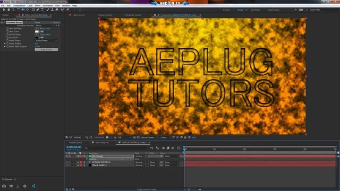Image resolution: width=340 pixels, height=191 pixels.
Task: Switch to the Render Queue tab
Action: point(75,143)
